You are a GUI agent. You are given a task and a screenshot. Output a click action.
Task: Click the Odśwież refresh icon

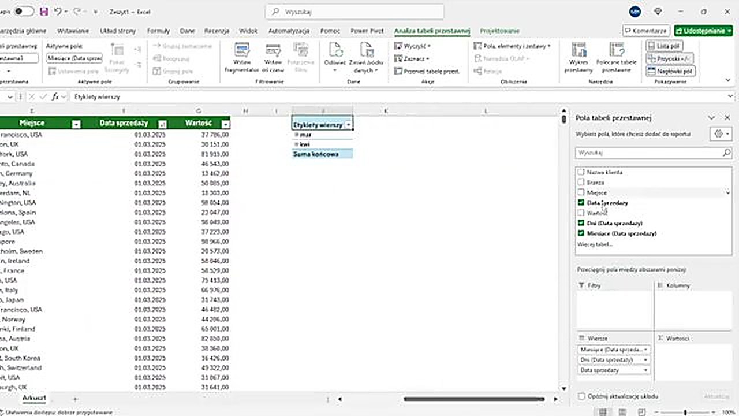pos(335,51)
